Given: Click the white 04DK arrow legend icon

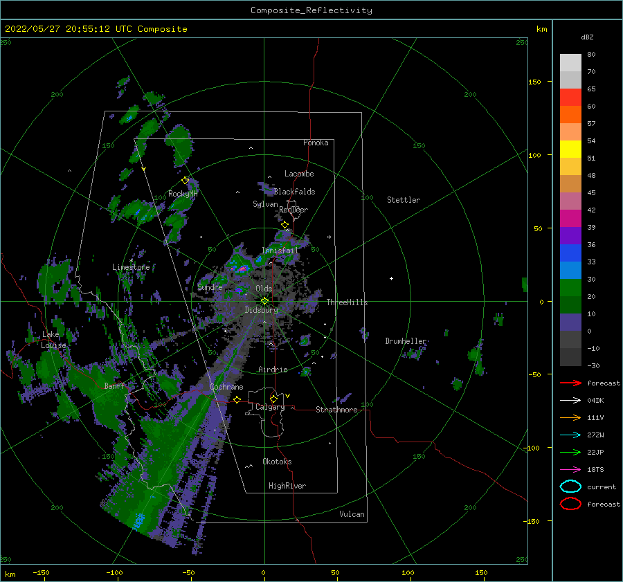Looking at the screenshot, I should tap(570, 400).
